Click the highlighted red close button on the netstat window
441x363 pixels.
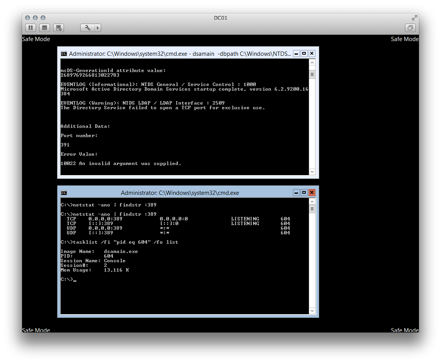point(312,193)
